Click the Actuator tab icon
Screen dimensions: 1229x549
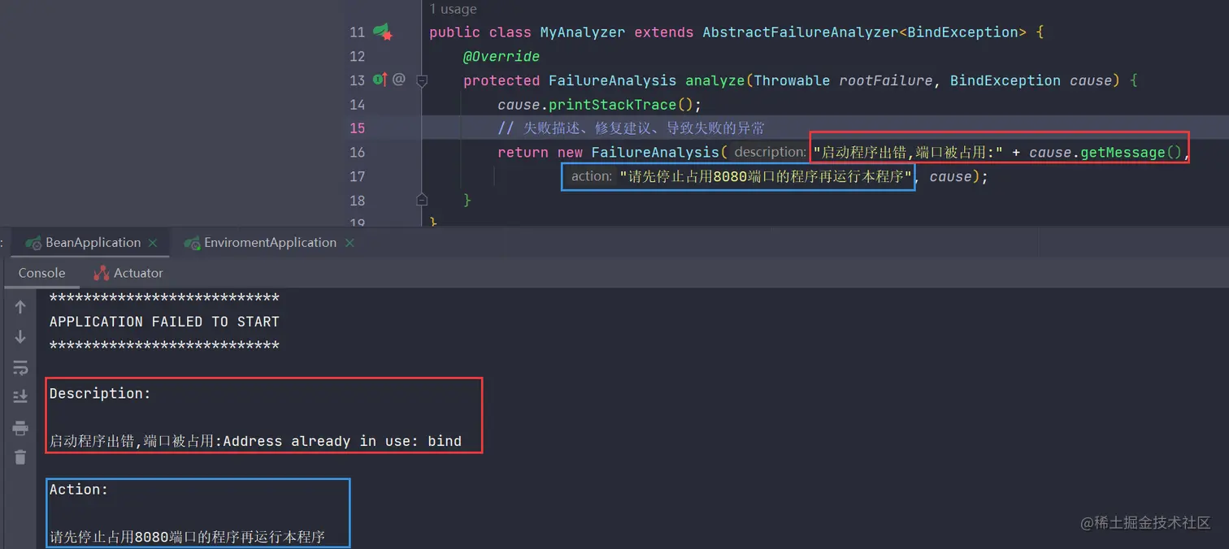[102, 273]
